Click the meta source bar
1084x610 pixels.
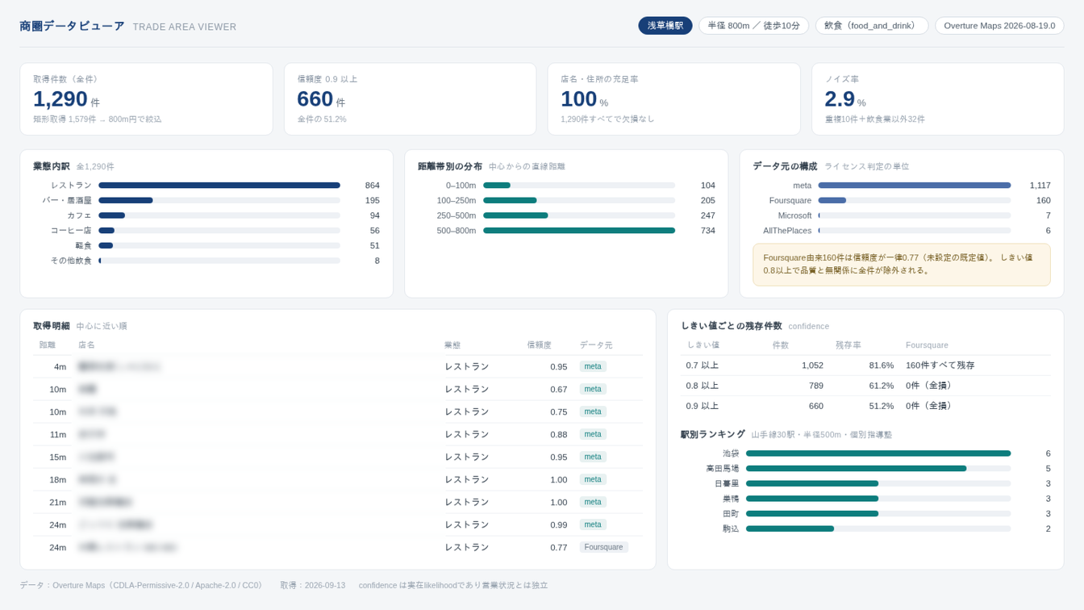[915, 186]
